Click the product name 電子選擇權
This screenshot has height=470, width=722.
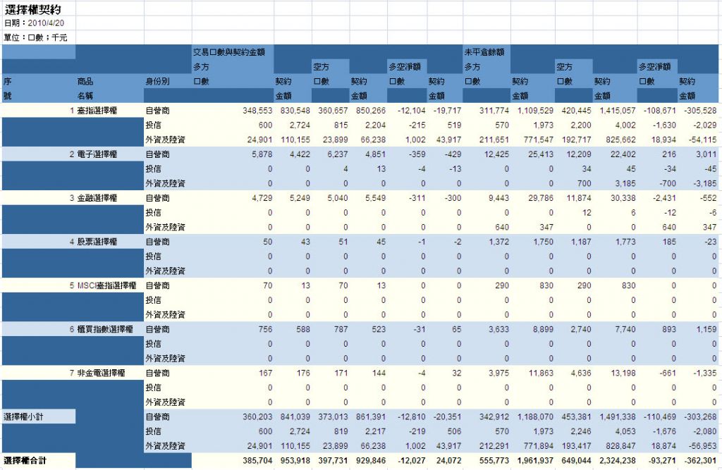97,154
